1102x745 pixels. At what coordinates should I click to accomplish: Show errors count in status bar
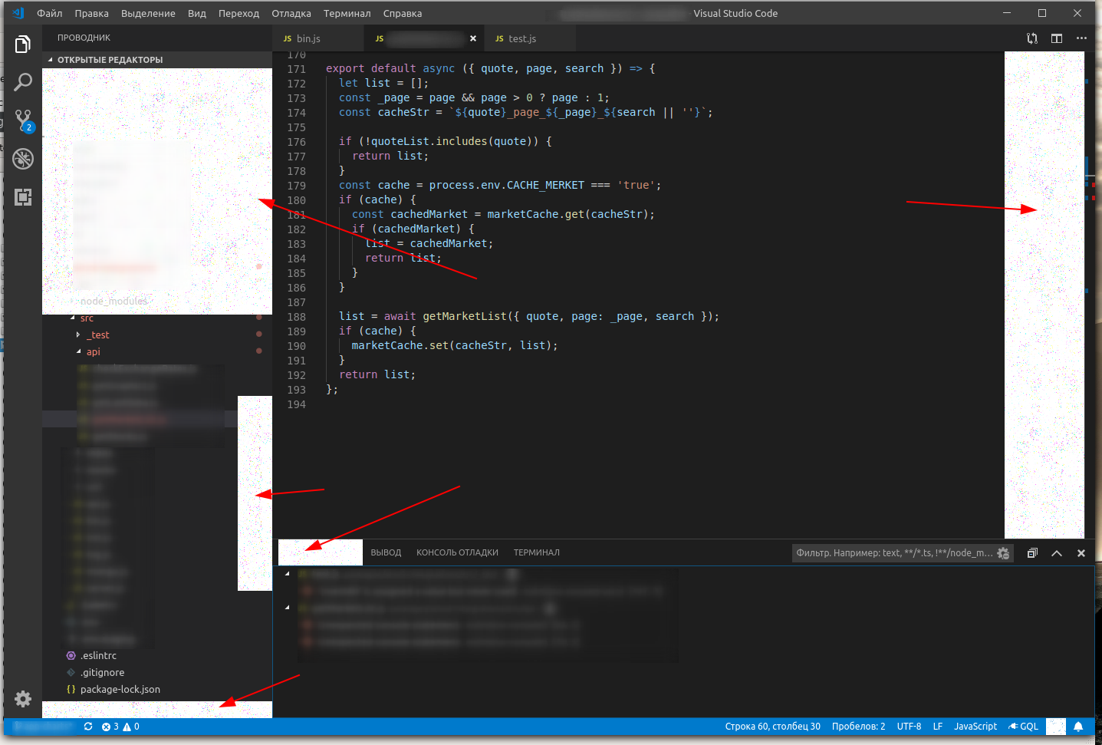point(110,727)
